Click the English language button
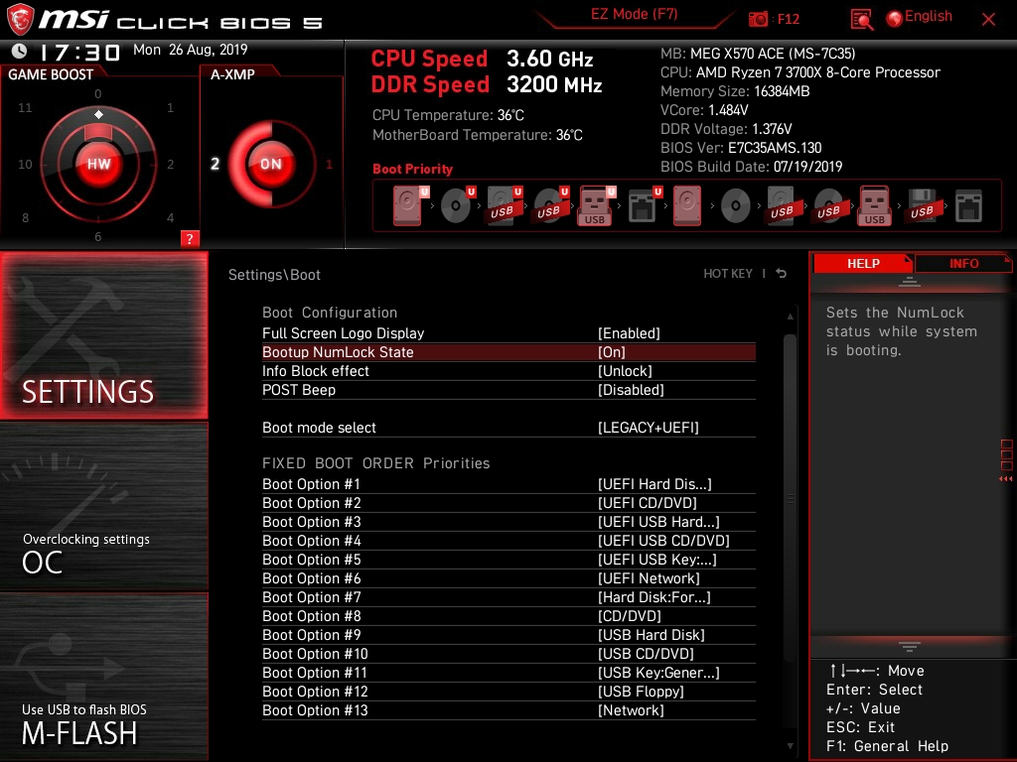The image size is (1017, 762). click(929, 16)
